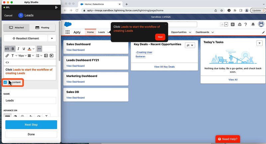Open Salesforce notifications bell

point(253,24)
